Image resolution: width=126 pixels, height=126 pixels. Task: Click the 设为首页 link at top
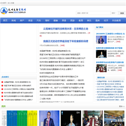pyautogui.click(x=3, y=3)
